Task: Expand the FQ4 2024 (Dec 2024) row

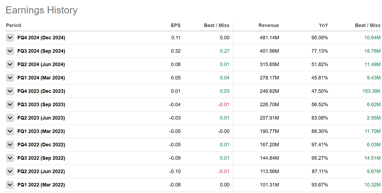Action: (x=10, y=38)
